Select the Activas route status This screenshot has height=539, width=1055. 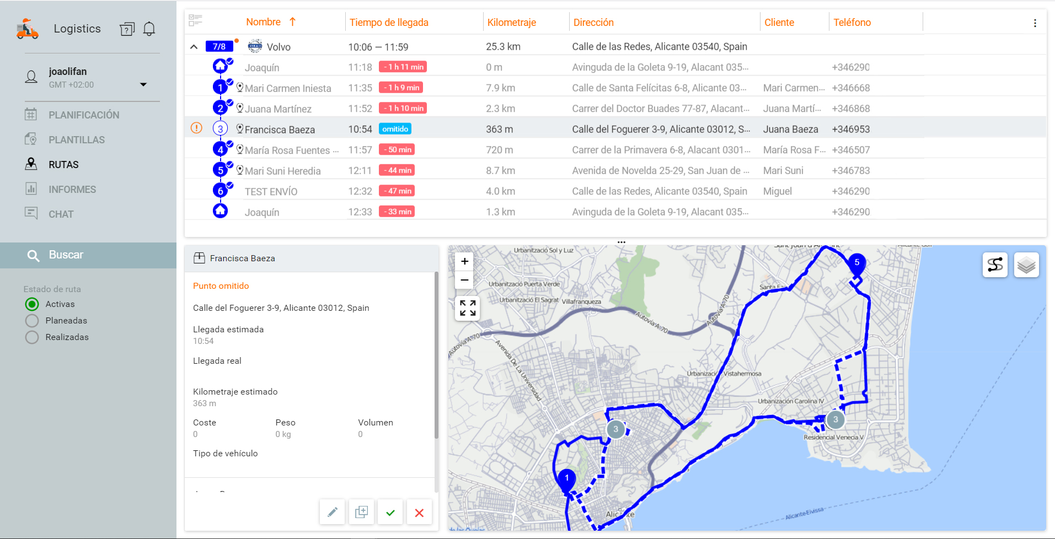pyautogui.click(x=32, y=304)
